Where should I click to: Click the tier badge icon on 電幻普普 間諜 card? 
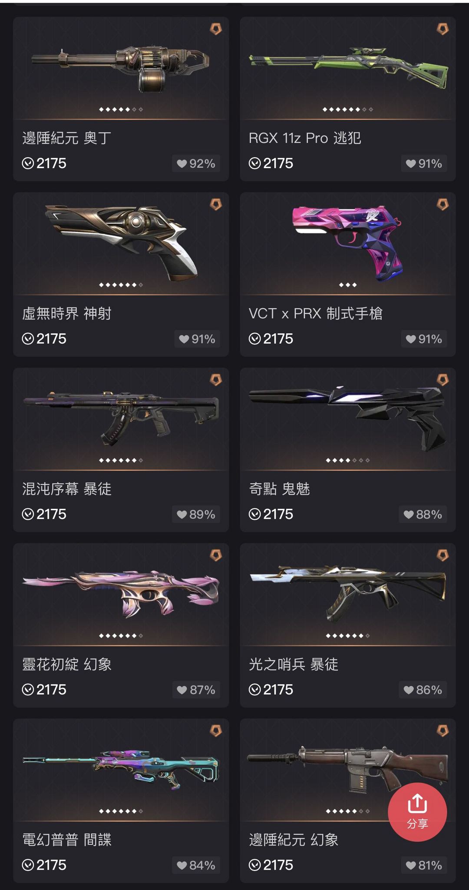216,731
